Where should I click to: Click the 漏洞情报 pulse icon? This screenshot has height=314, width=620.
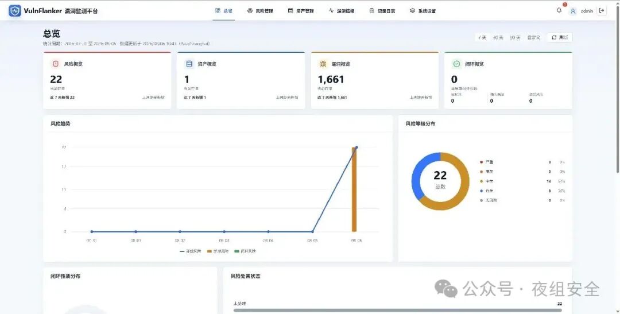pyautogui.click(x=331, y=11)
